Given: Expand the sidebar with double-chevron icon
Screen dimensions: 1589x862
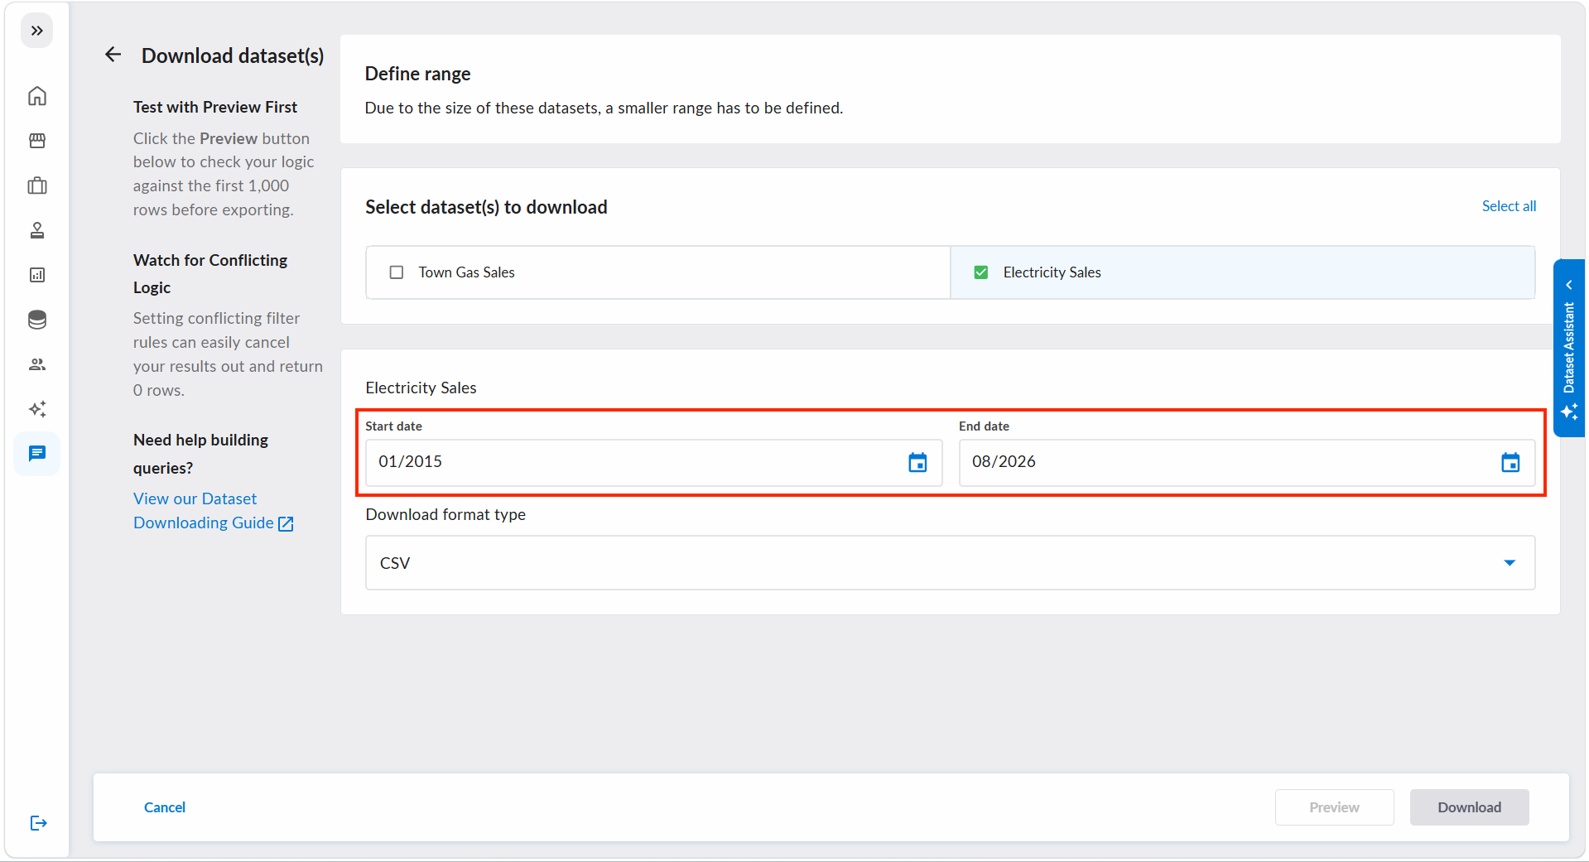Looking at the screenshot, I should point(36,31).
